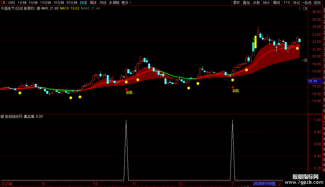This screenshot has width=325, height=187.
Task: Click the 股朋指标网 indicator name
Action: coord(14,117)
